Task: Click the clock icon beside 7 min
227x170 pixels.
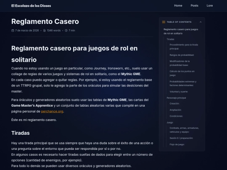Action: 66,31
